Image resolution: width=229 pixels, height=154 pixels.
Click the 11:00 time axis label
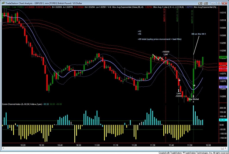click(x=97, y=145)
